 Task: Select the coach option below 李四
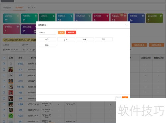click(x=47, y=45)
